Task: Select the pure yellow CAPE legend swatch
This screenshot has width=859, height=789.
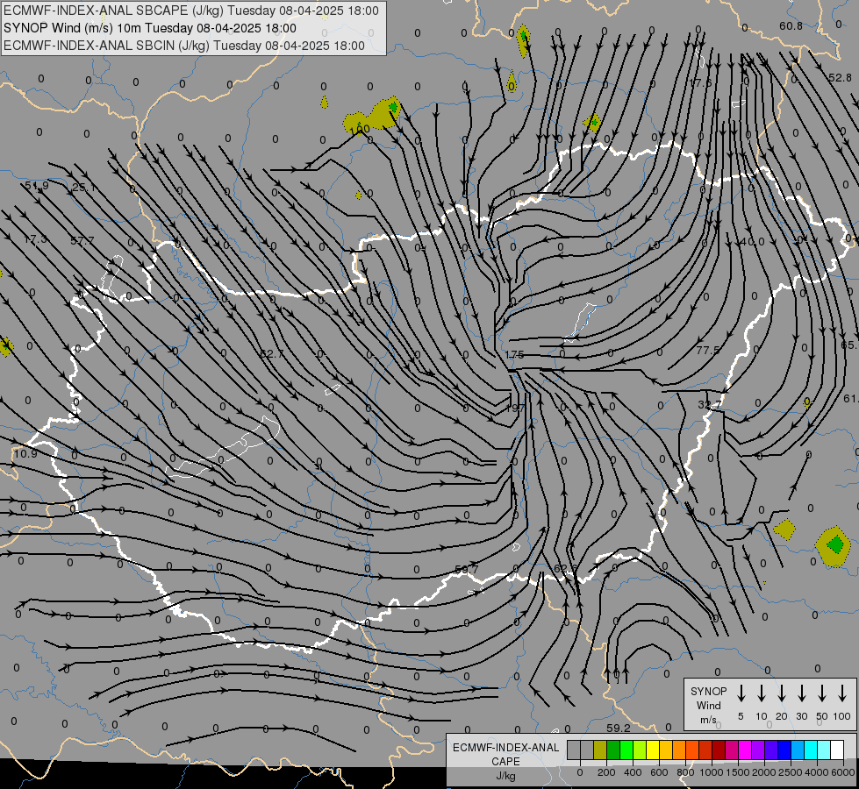Action: click(653, 750)
